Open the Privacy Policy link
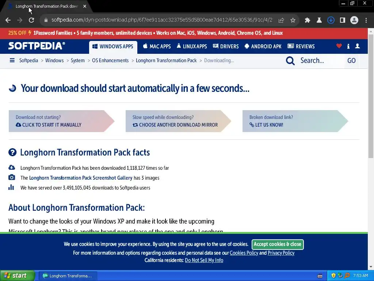Viewport: 374px width, 281px height. [281, 253]
